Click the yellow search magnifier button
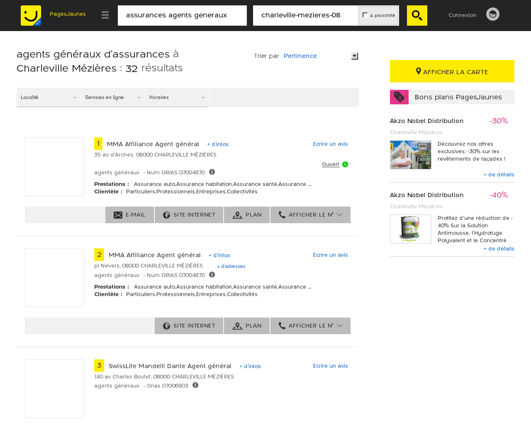 coord(417,15)
